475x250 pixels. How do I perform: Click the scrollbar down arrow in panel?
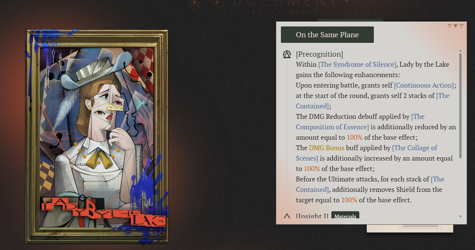tap(460, 216)
